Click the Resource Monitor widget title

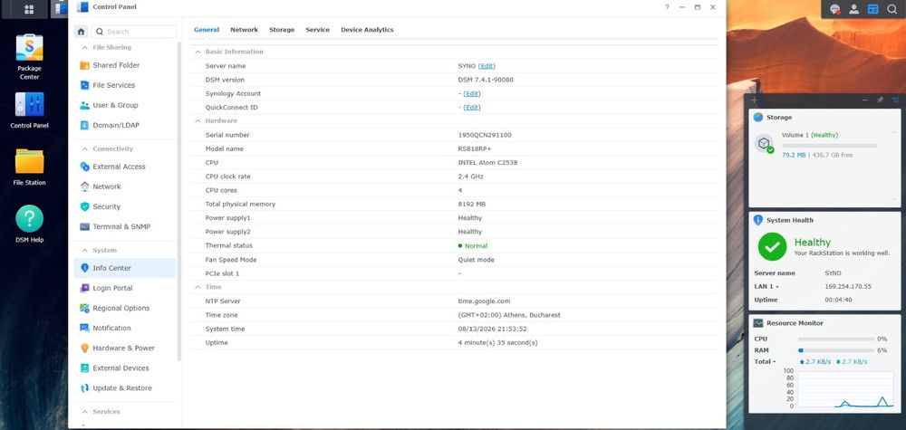(795, 323)
